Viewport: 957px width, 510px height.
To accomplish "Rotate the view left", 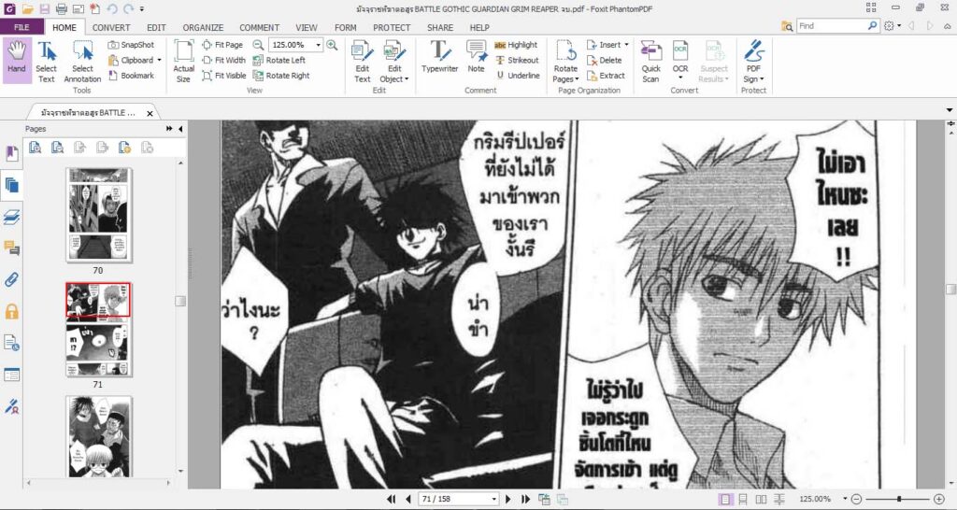I will pyautogui.click(x=279, y=61).
